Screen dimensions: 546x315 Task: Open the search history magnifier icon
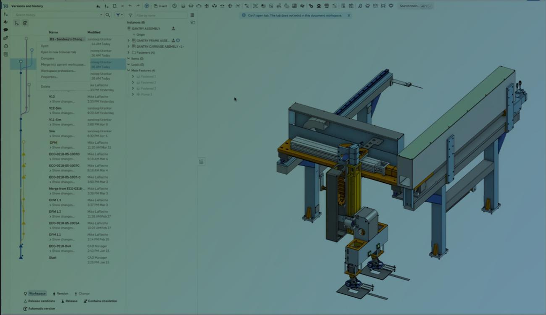tap(108, 15)
